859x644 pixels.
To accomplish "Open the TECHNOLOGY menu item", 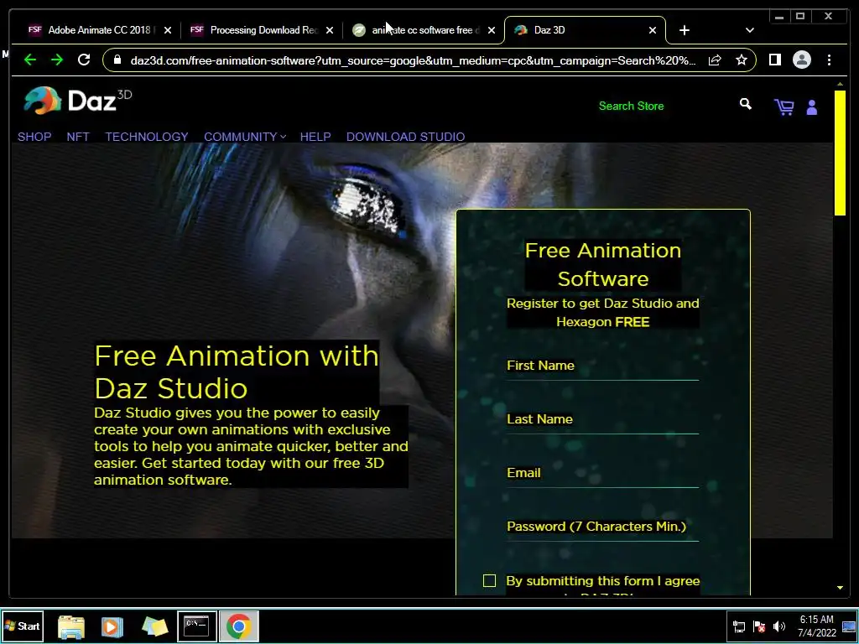I will point(147,137).
